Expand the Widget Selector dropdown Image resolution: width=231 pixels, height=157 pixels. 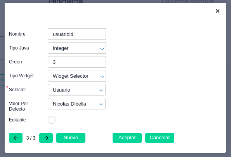(77, 76)
